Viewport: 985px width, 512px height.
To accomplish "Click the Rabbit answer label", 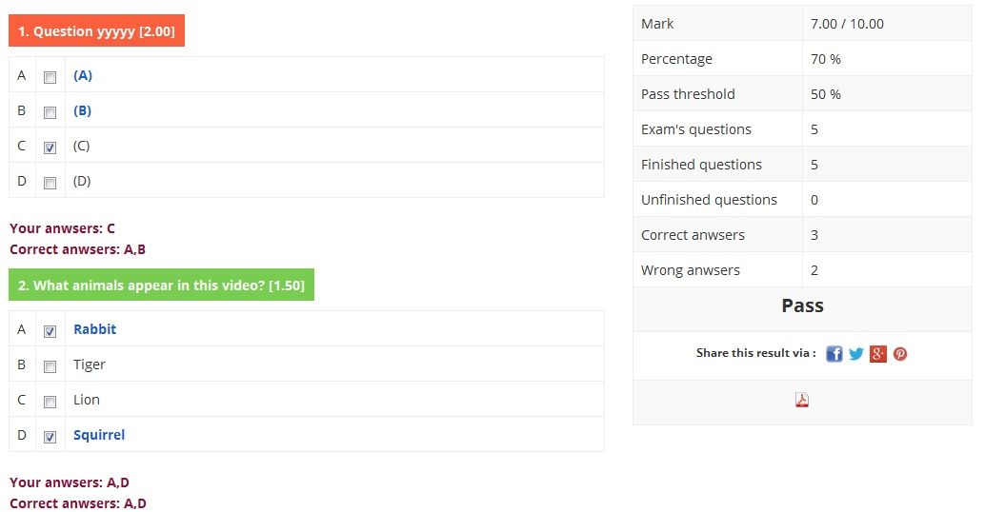I will pos(94,329).
